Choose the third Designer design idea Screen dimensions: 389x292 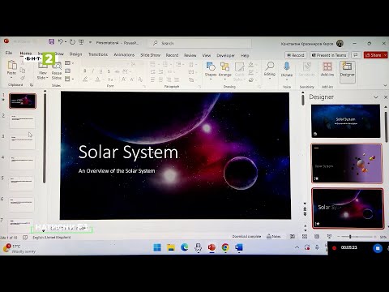tap(348, 208)
